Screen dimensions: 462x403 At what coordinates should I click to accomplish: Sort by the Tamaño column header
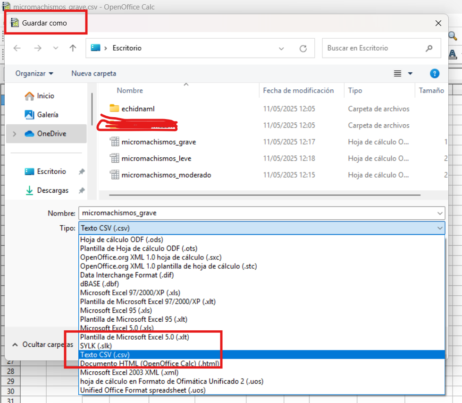[x=431, y=91]
